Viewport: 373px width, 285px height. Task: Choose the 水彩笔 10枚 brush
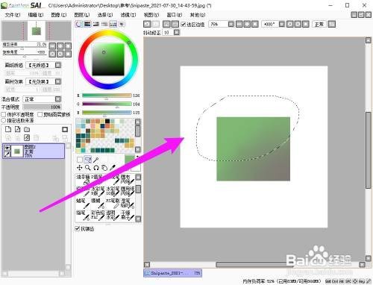(113, 191)
